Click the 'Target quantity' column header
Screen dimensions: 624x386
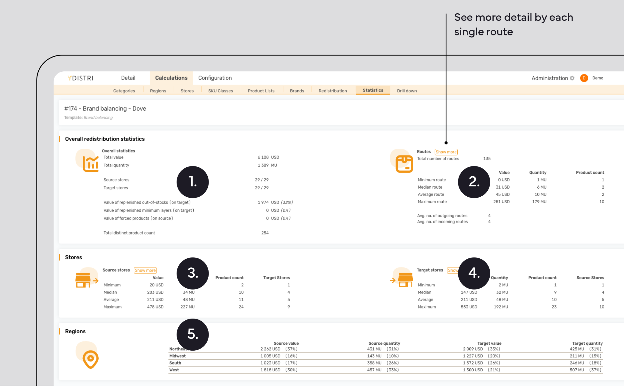(587, 343)
